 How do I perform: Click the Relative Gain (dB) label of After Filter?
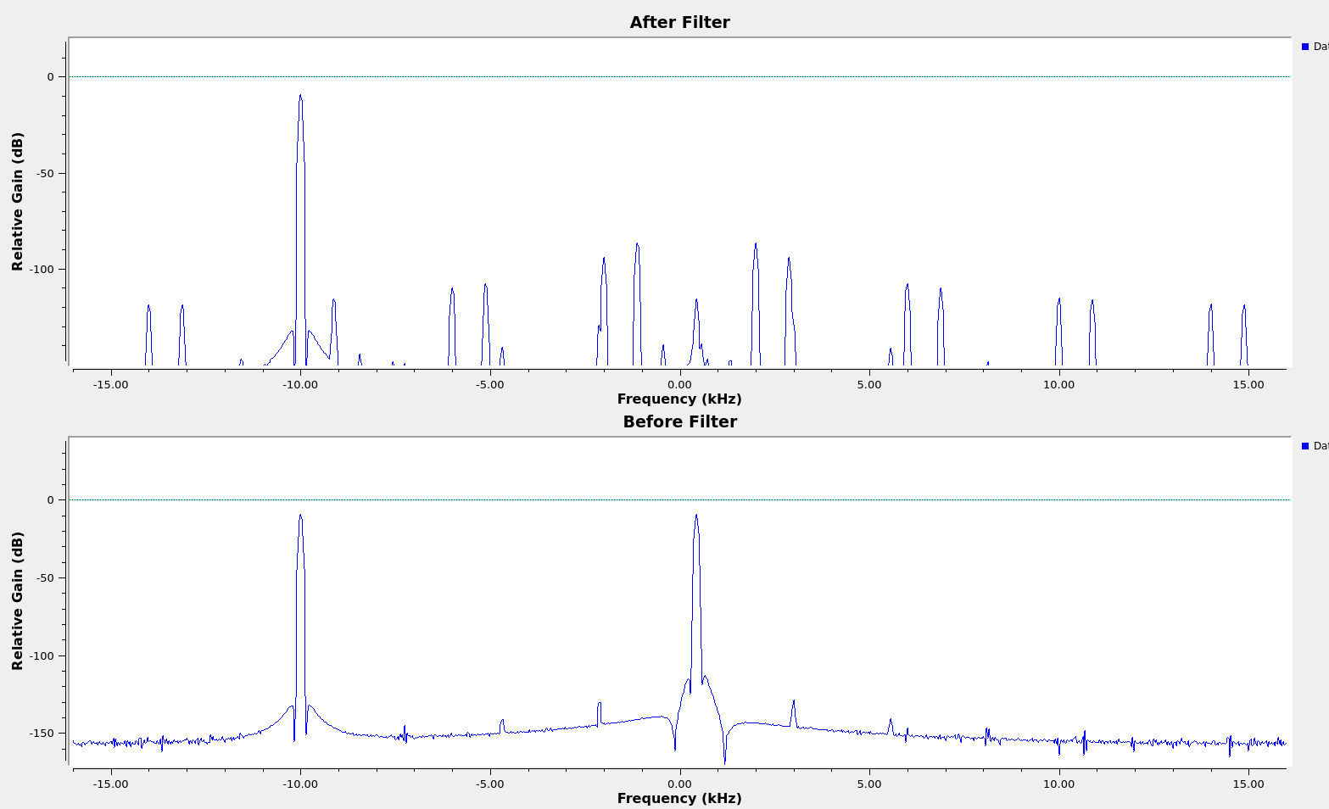pos(18,202)
